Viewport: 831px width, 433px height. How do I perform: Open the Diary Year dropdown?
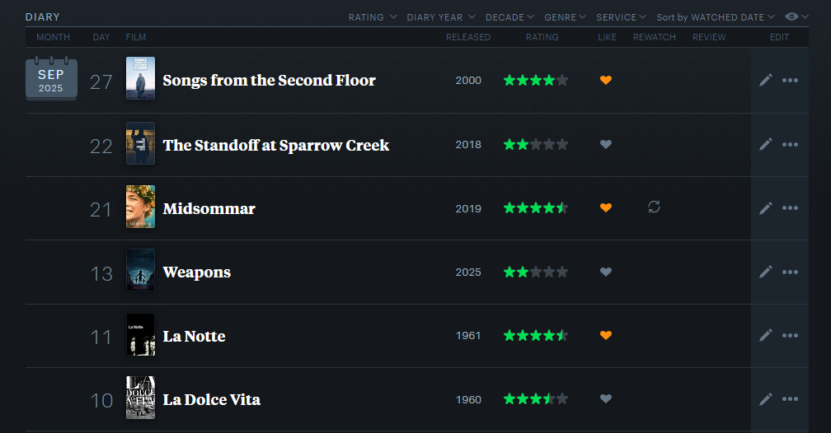pyautogui.click(x=441, y=17)
